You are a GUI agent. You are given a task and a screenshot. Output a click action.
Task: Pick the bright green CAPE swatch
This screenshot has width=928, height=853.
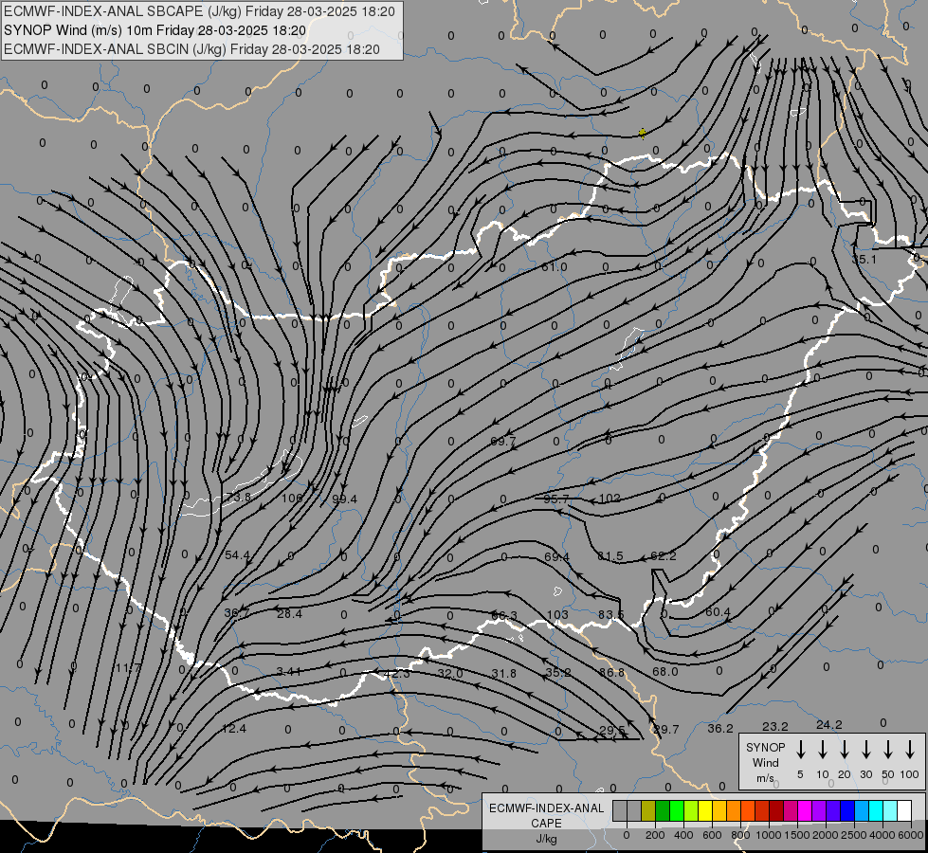[x=677, y=810]
